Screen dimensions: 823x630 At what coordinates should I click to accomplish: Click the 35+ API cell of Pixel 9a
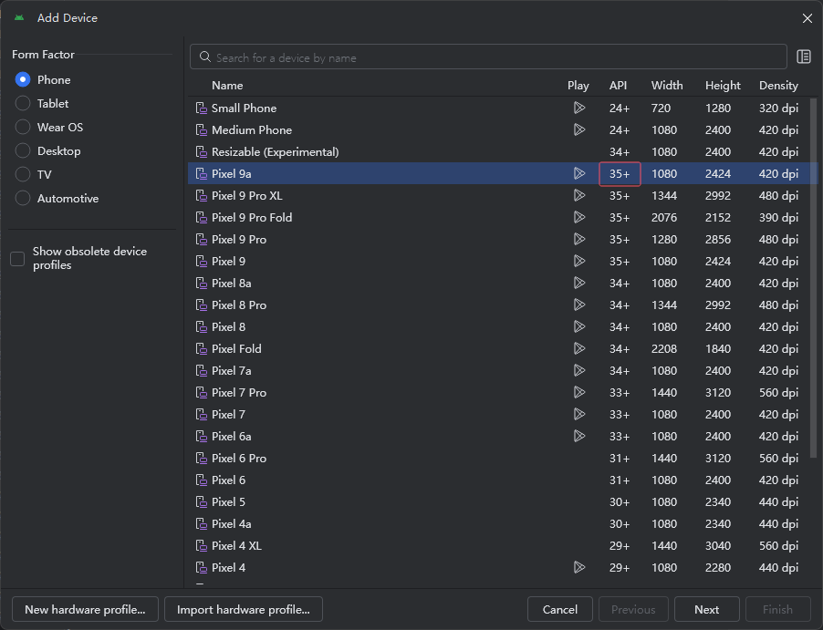click(x=620, y=173)
